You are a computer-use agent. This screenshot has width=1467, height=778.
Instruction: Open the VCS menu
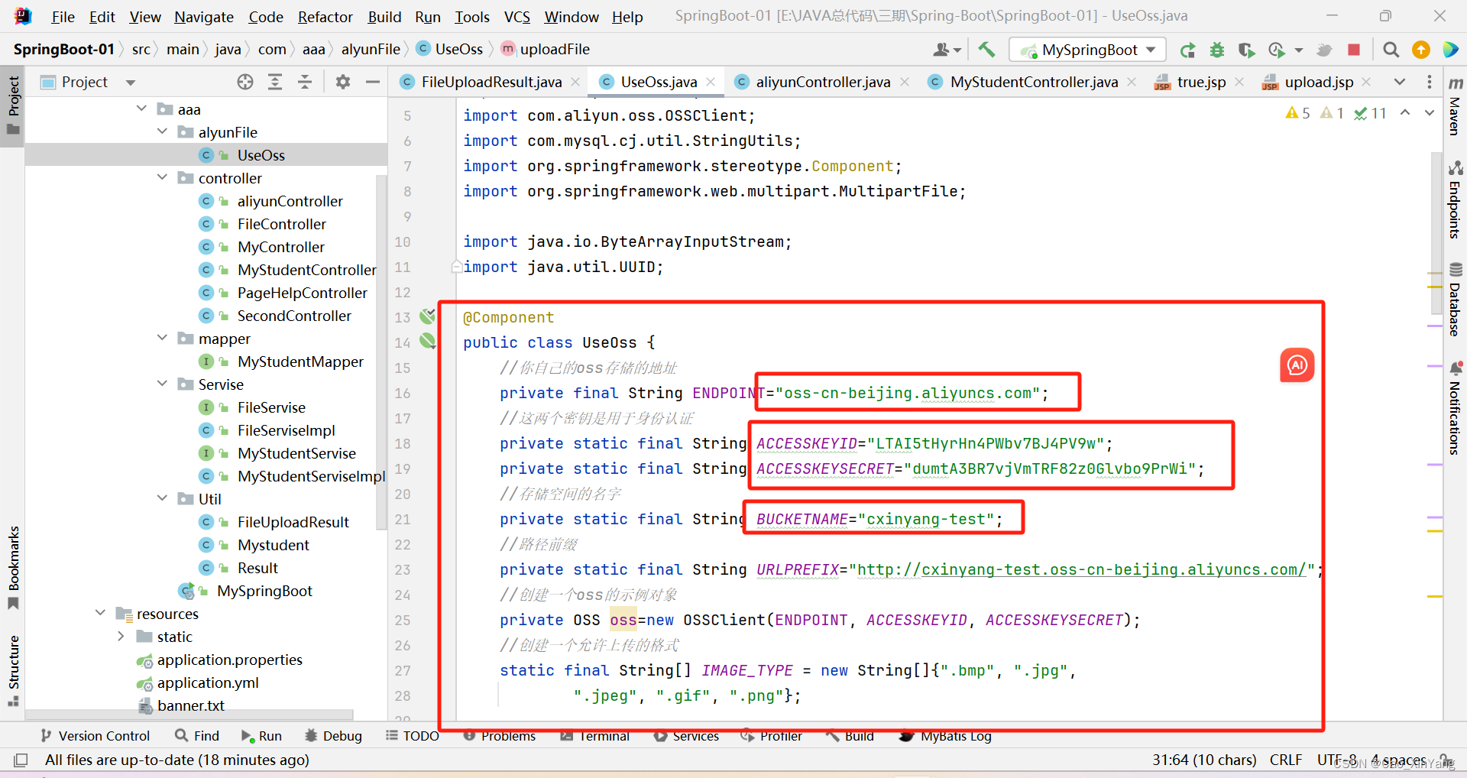click(517, 17)
